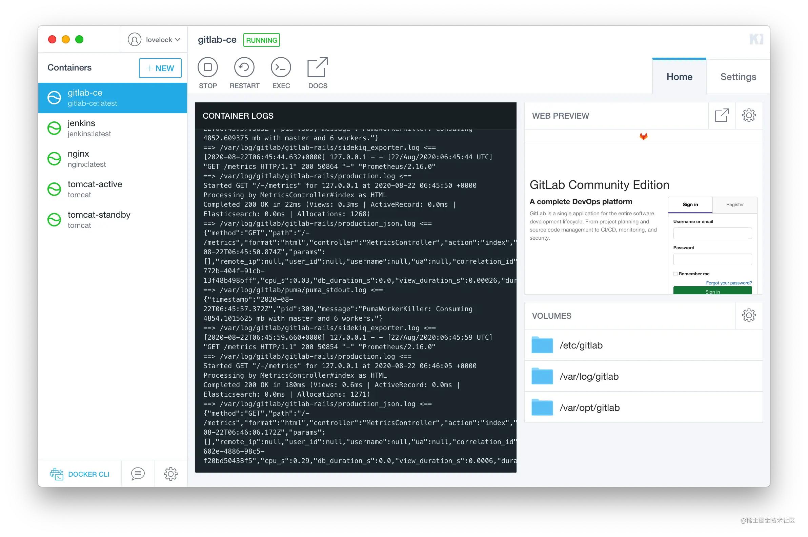The width and height of the screenshot is (808, 537).
Task: Select the gitlab-ce container name
Action: [85, 93]
